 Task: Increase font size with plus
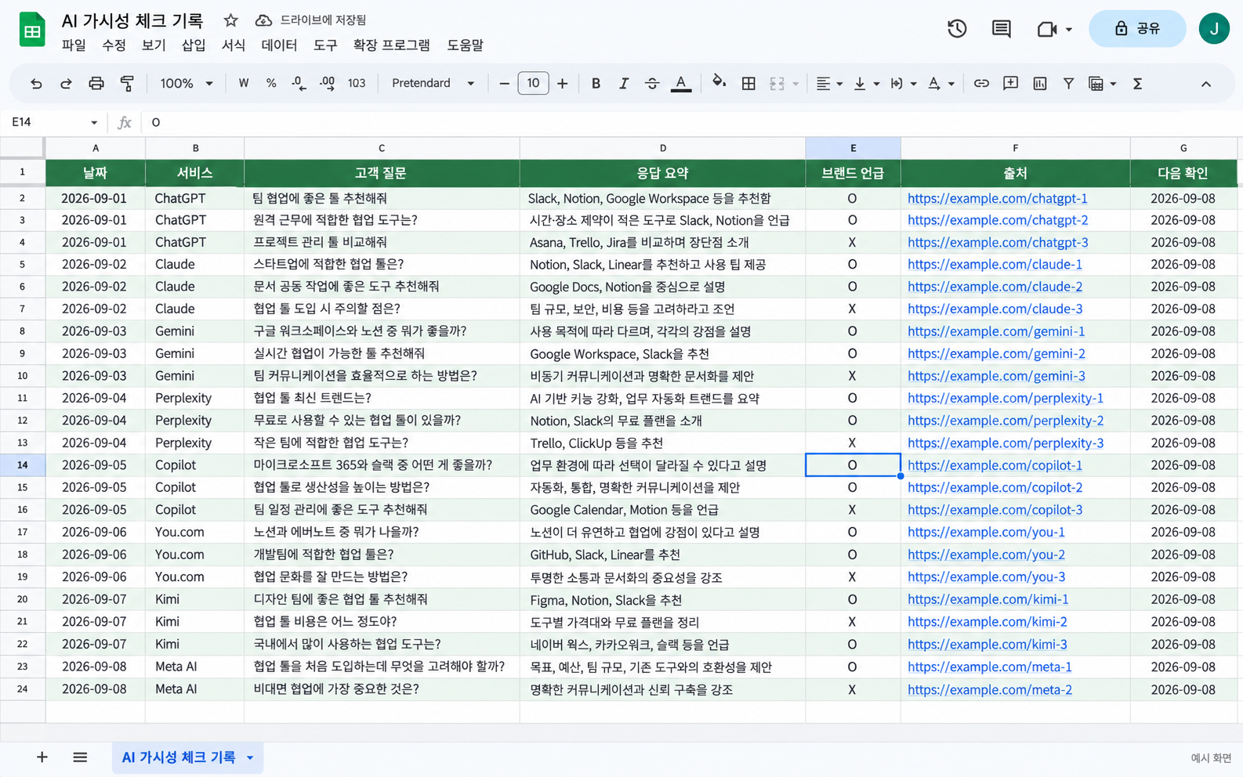click(562, 83)
